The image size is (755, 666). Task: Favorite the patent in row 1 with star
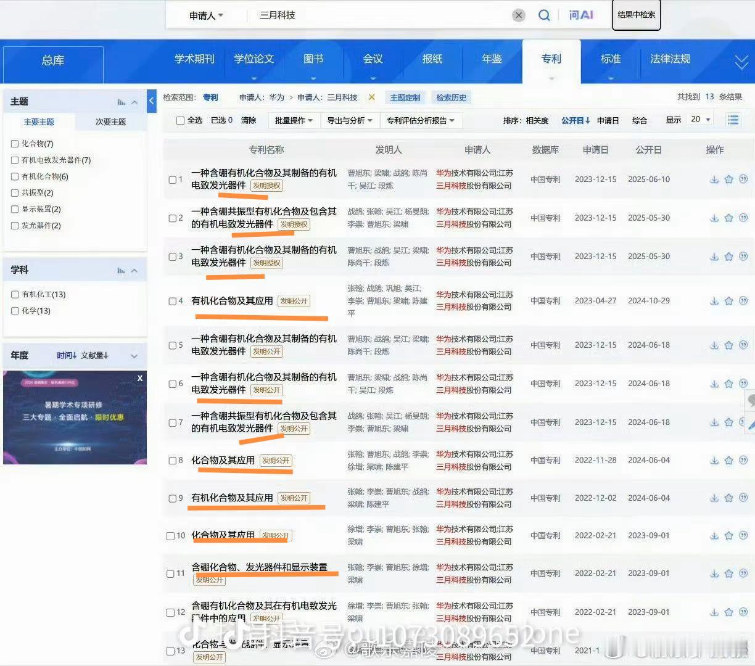(x=728, y=179)
